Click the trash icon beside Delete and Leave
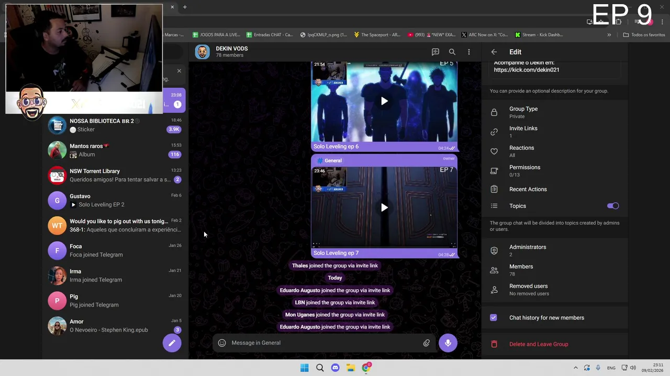Image resolution: width=670 pixels, height=376 pixels. 494,344
